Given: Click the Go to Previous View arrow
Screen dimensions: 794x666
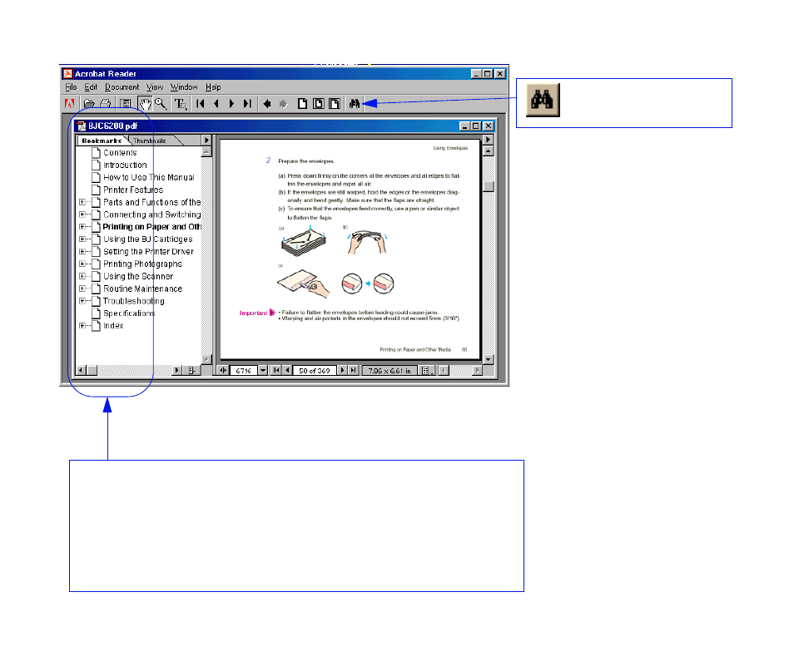Looking at the screenshot, I should (267, 104).
